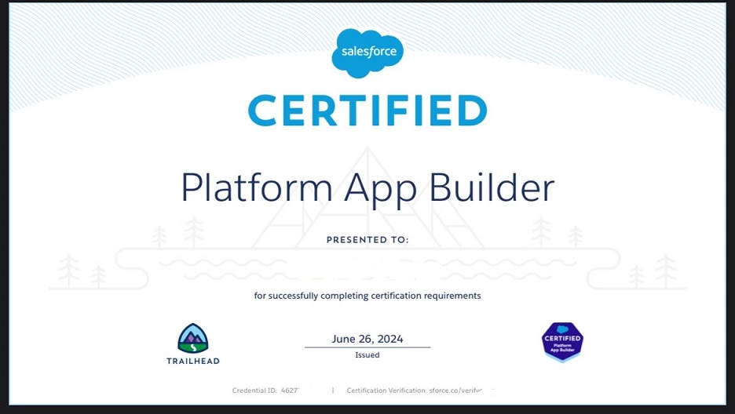Click the Salesforce cloud logo

[367, 53]
